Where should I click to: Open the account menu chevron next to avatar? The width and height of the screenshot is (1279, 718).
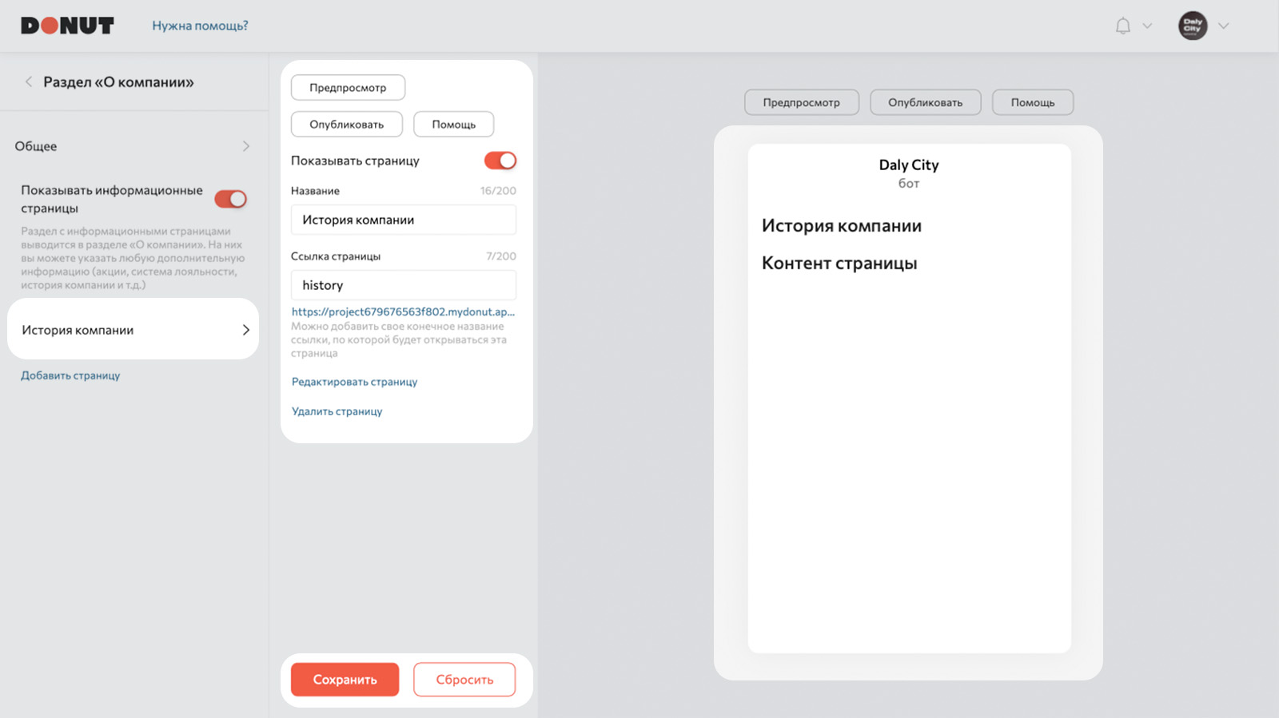[1223, 26]
